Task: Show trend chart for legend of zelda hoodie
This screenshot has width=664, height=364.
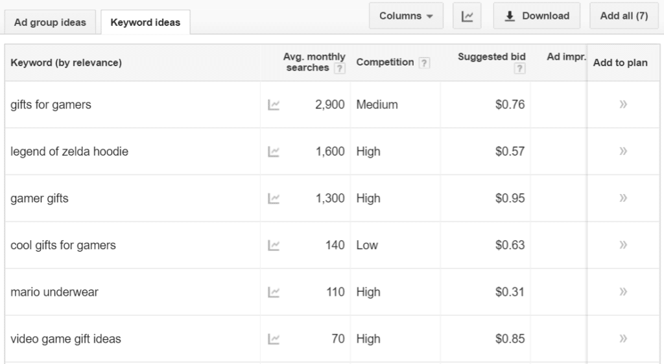Action: (x=274, y=152)
